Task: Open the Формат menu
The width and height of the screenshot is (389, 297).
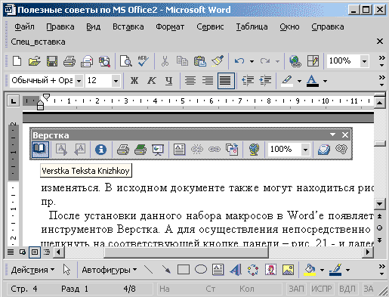Action: click(170, 26)
